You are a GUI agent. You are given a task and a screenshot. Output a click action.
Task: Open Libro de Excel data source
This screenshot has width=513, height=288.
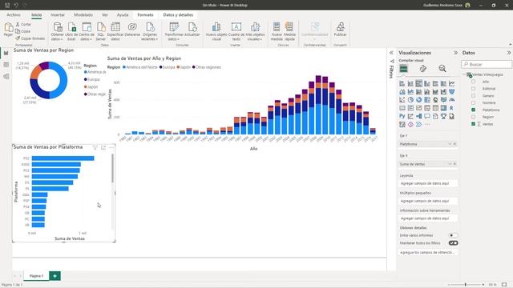[71, 32]
